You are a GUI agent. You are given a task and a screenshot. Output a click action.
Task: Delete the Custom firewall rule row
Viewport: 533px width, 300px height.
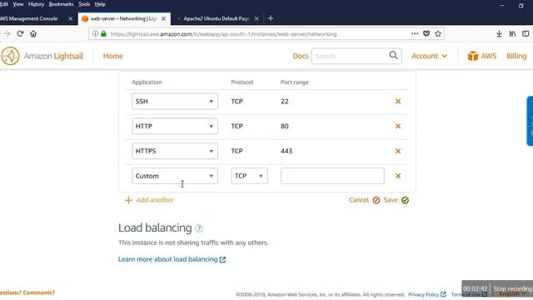click(398, 176)
